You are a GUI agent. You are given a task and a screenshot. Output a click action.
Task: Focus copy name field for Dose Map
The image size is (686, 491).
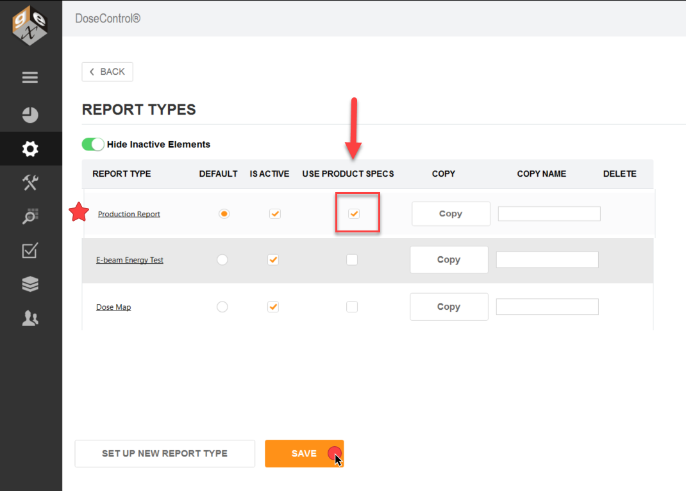click(548, 307)
